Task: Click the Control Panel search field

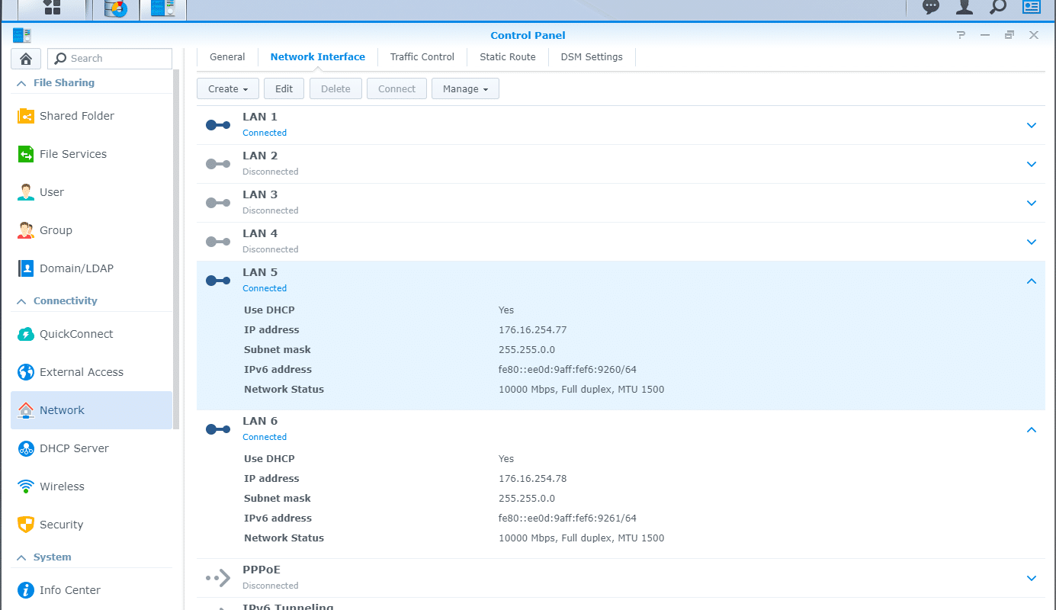Action: click(110, 59)
